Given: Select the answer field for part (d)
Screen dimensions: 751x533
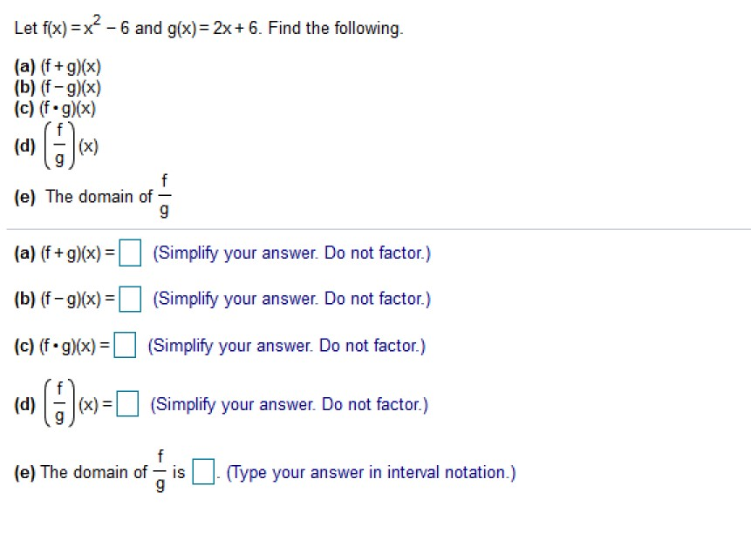Looking at the screenshot, I should point(128,403).
